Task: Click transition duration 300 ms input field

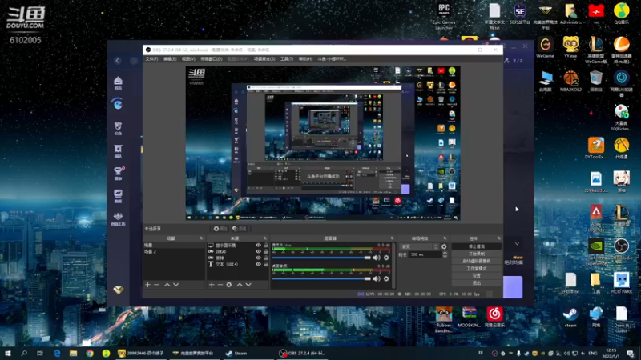Action: 425,254
